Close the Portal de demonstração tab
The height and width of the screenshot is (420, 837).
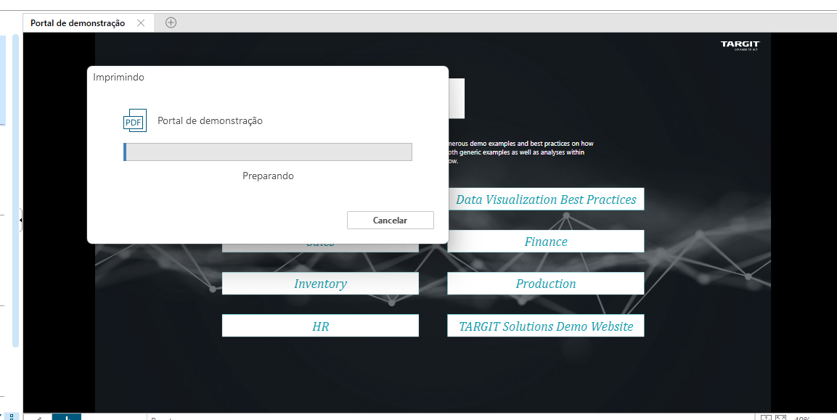click(x=141, y=23)
